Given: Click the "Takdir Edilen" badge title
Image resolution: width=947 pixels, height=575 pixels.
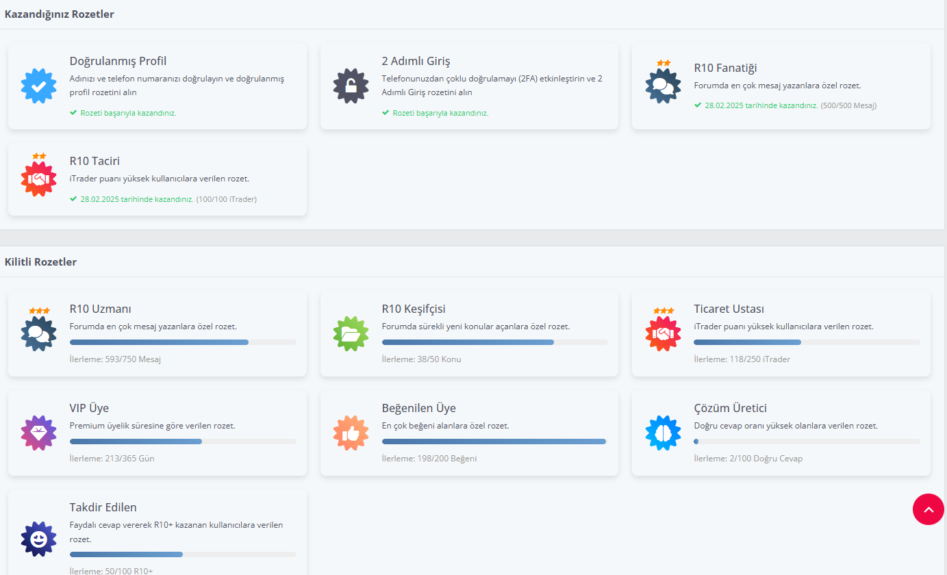Looking at the screenshot, I should [x=103, y=507].
